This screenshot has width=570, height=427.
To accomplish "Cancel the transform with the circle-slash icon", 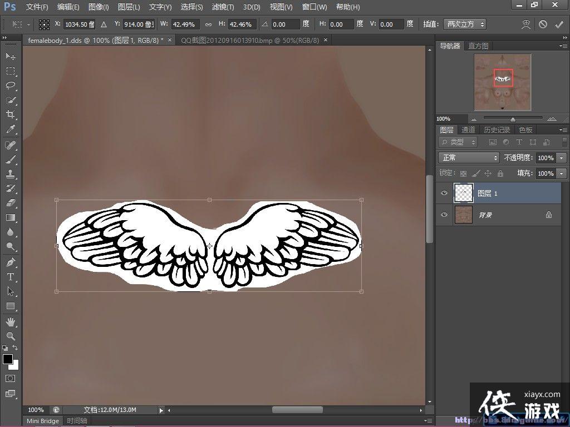I will 543,24.
